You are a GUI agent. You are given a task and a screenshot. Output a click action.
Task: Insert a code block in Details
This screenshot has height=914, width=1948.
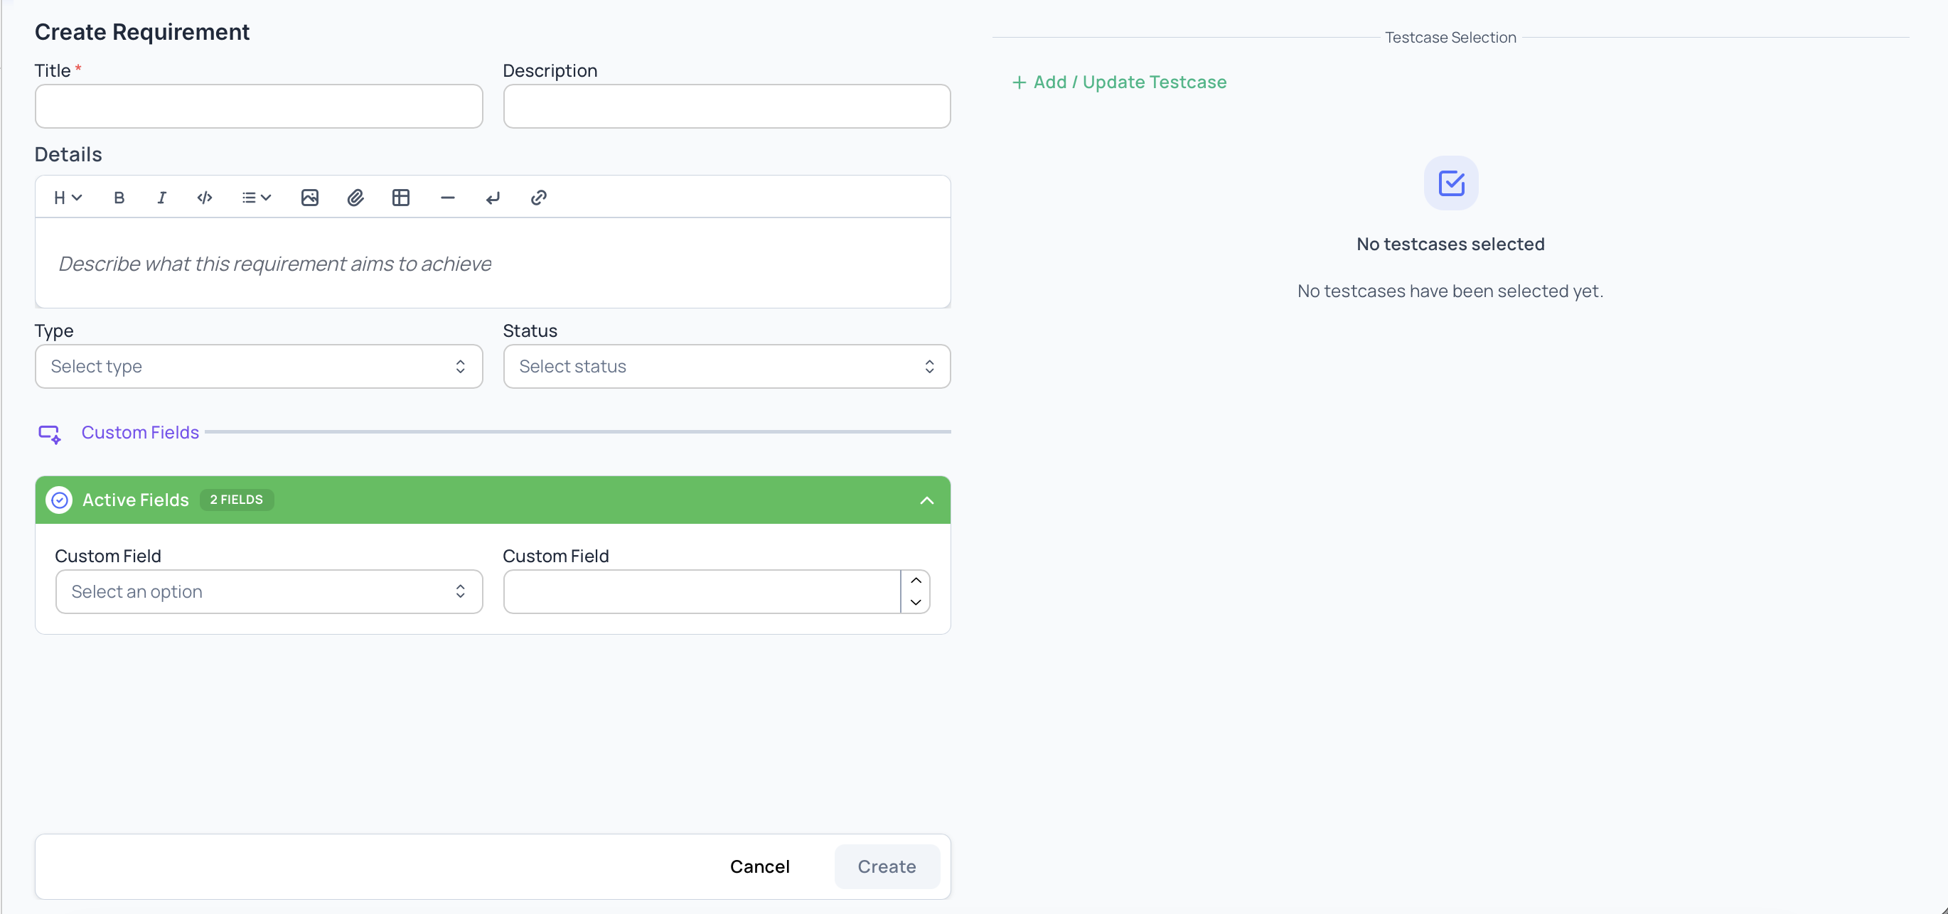tap(204, 198)
